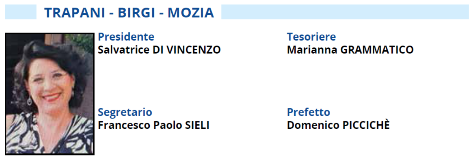Select the Presidente role label
The image size is (473, 161).
pos(126,37)
